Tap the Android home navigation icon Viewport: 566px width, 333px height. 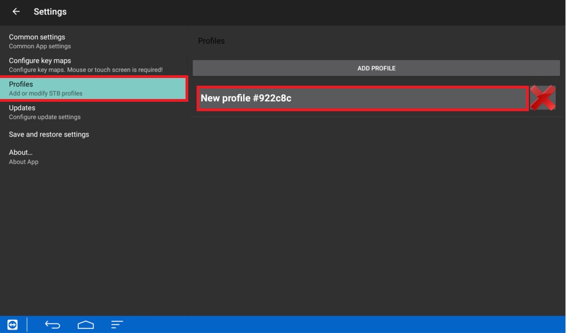(x=85, y=325)
